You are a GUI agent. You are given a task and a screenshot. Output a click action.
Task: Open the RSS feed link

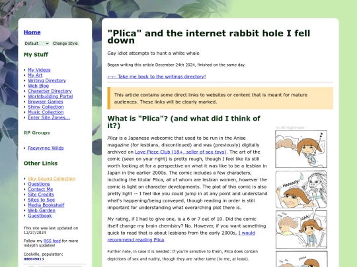pyautogui.click(x=52, y=241)
